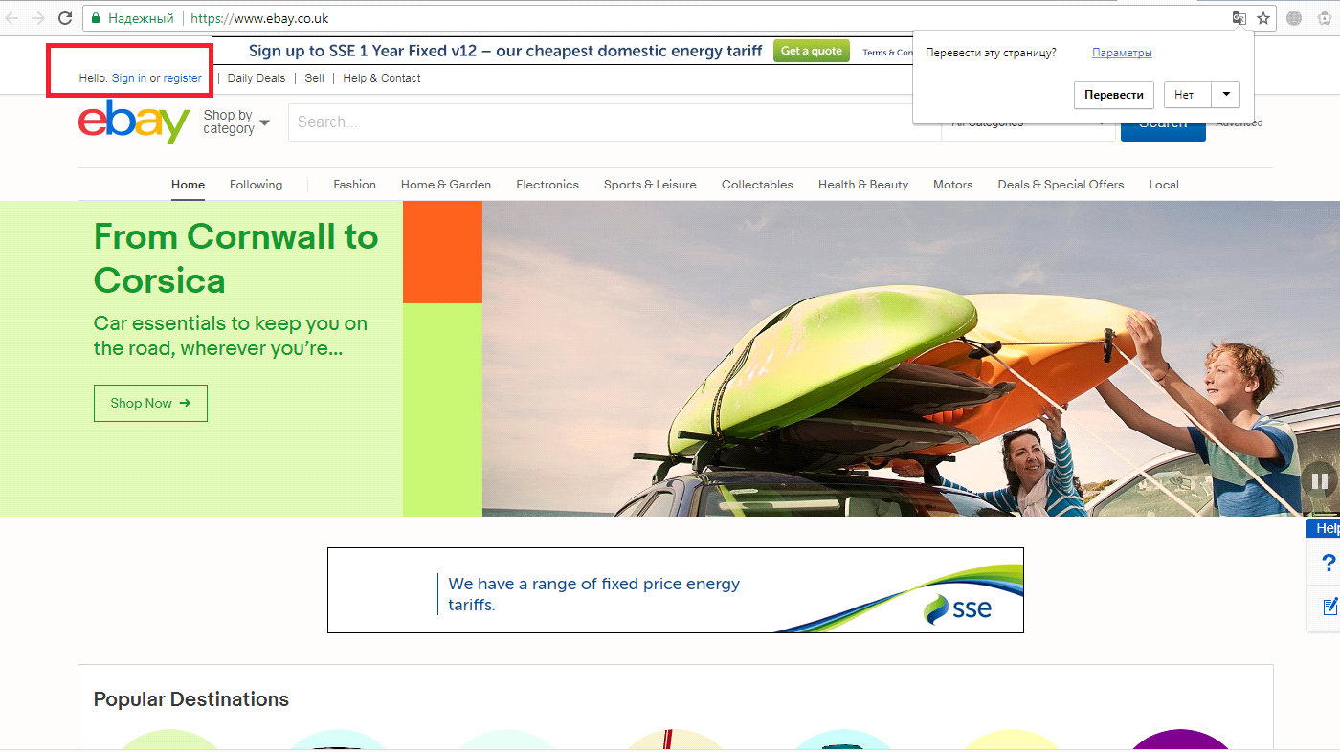Open the All Categories search dropdown
The height and width of the screenshot is (752, 1340).
[1029, 123]
